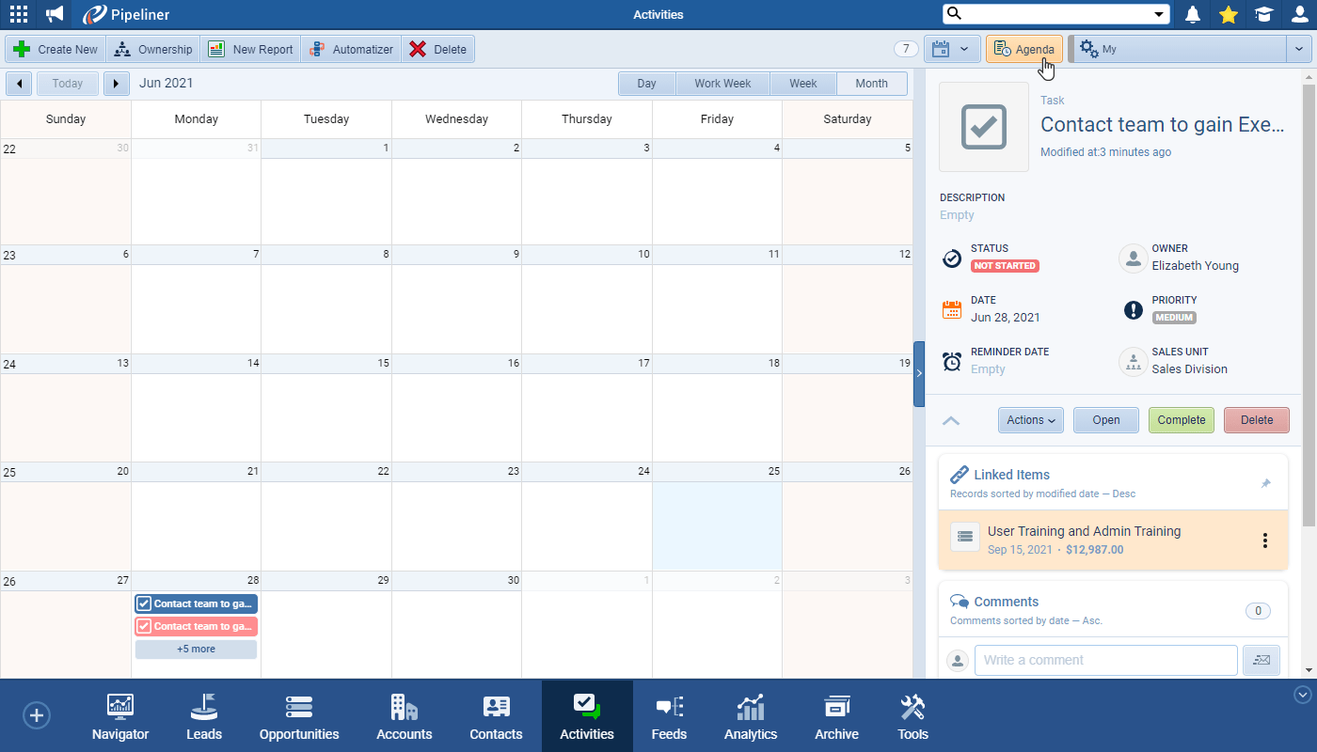This screenshot has height=752, width=1317.
Task: Send the comment with paper plane icon
Action: point(1261,660)
